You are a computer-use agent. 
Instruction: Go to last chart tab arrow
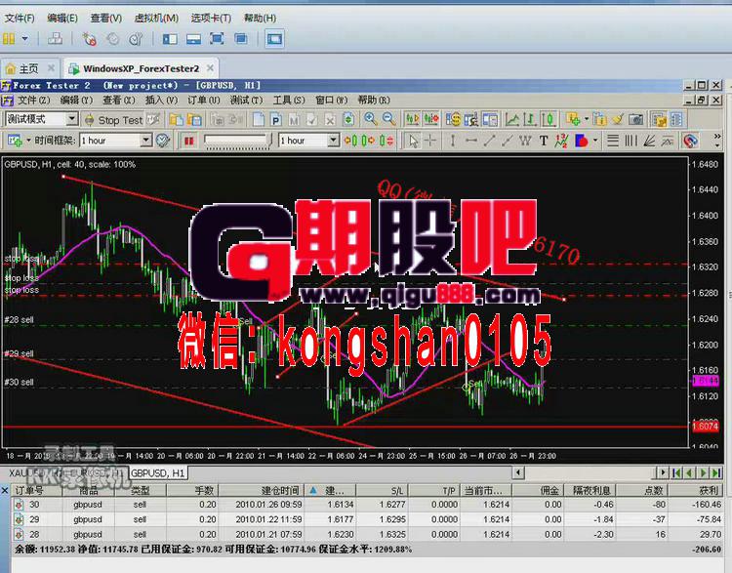[x=716, y=472]
